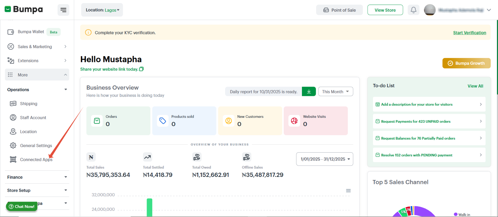This screenshot has width=498, height=217.
Task: Click the Products sold tag icon
Action: (x=163, y=121)
